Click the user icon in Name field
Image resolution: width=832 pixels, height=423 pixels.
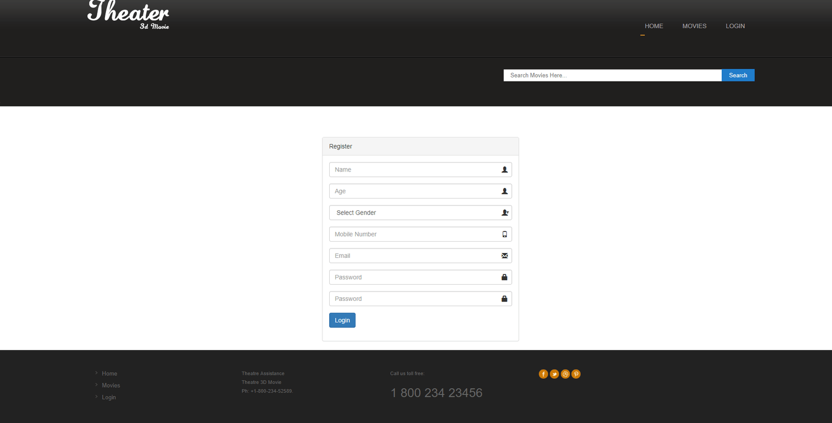[x=504, y=170]
